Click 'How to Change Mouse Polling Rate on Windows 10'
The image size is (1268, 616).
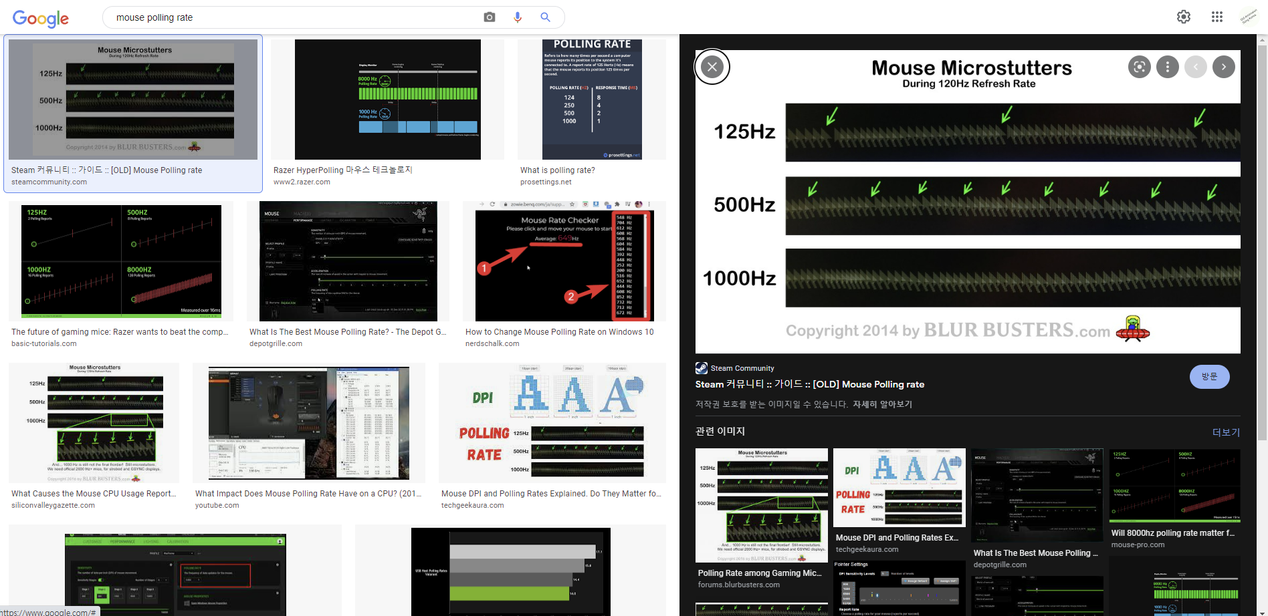point(560,332)
